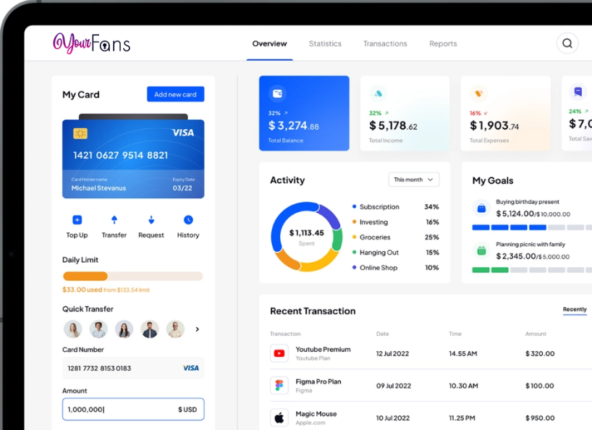Click the Total Expenses card icon
The width and height of the screenshot is (592, 430).
coord(478,93)
